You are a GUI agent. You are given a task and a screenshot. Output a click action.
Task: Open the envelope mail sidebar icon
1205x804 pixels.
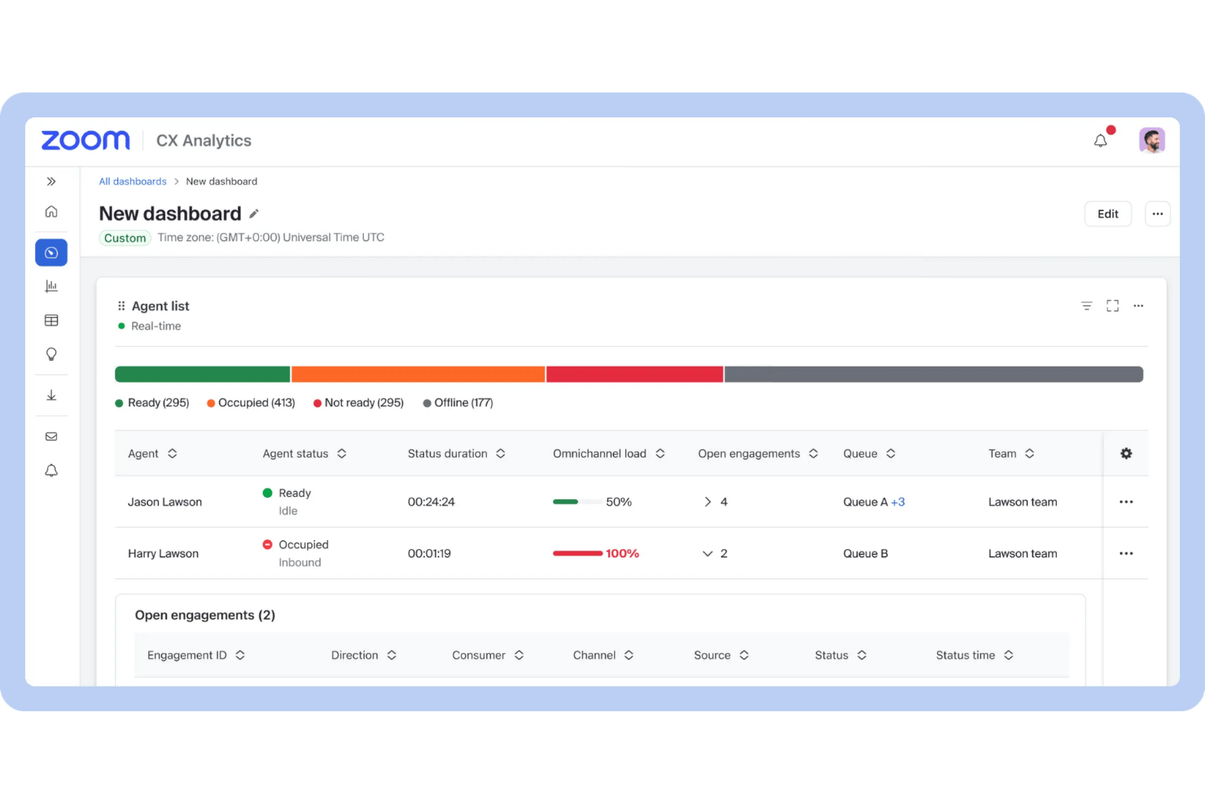tap(51, 437)
